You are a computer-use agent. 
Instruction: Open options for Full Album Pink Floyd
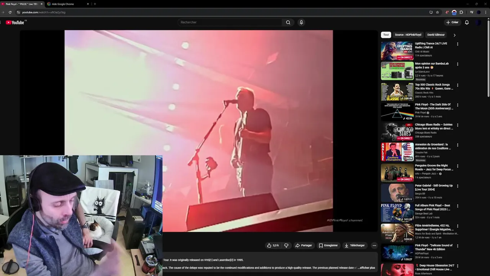tap(457, 206)
